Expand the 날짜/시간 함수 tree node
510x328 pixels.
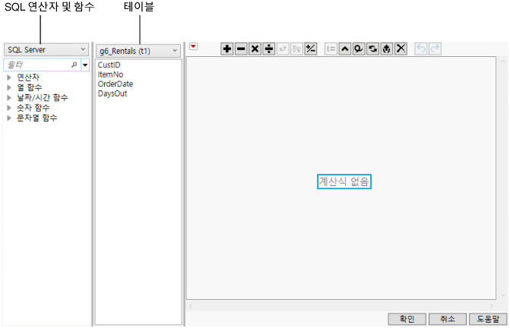pos(9,97)
